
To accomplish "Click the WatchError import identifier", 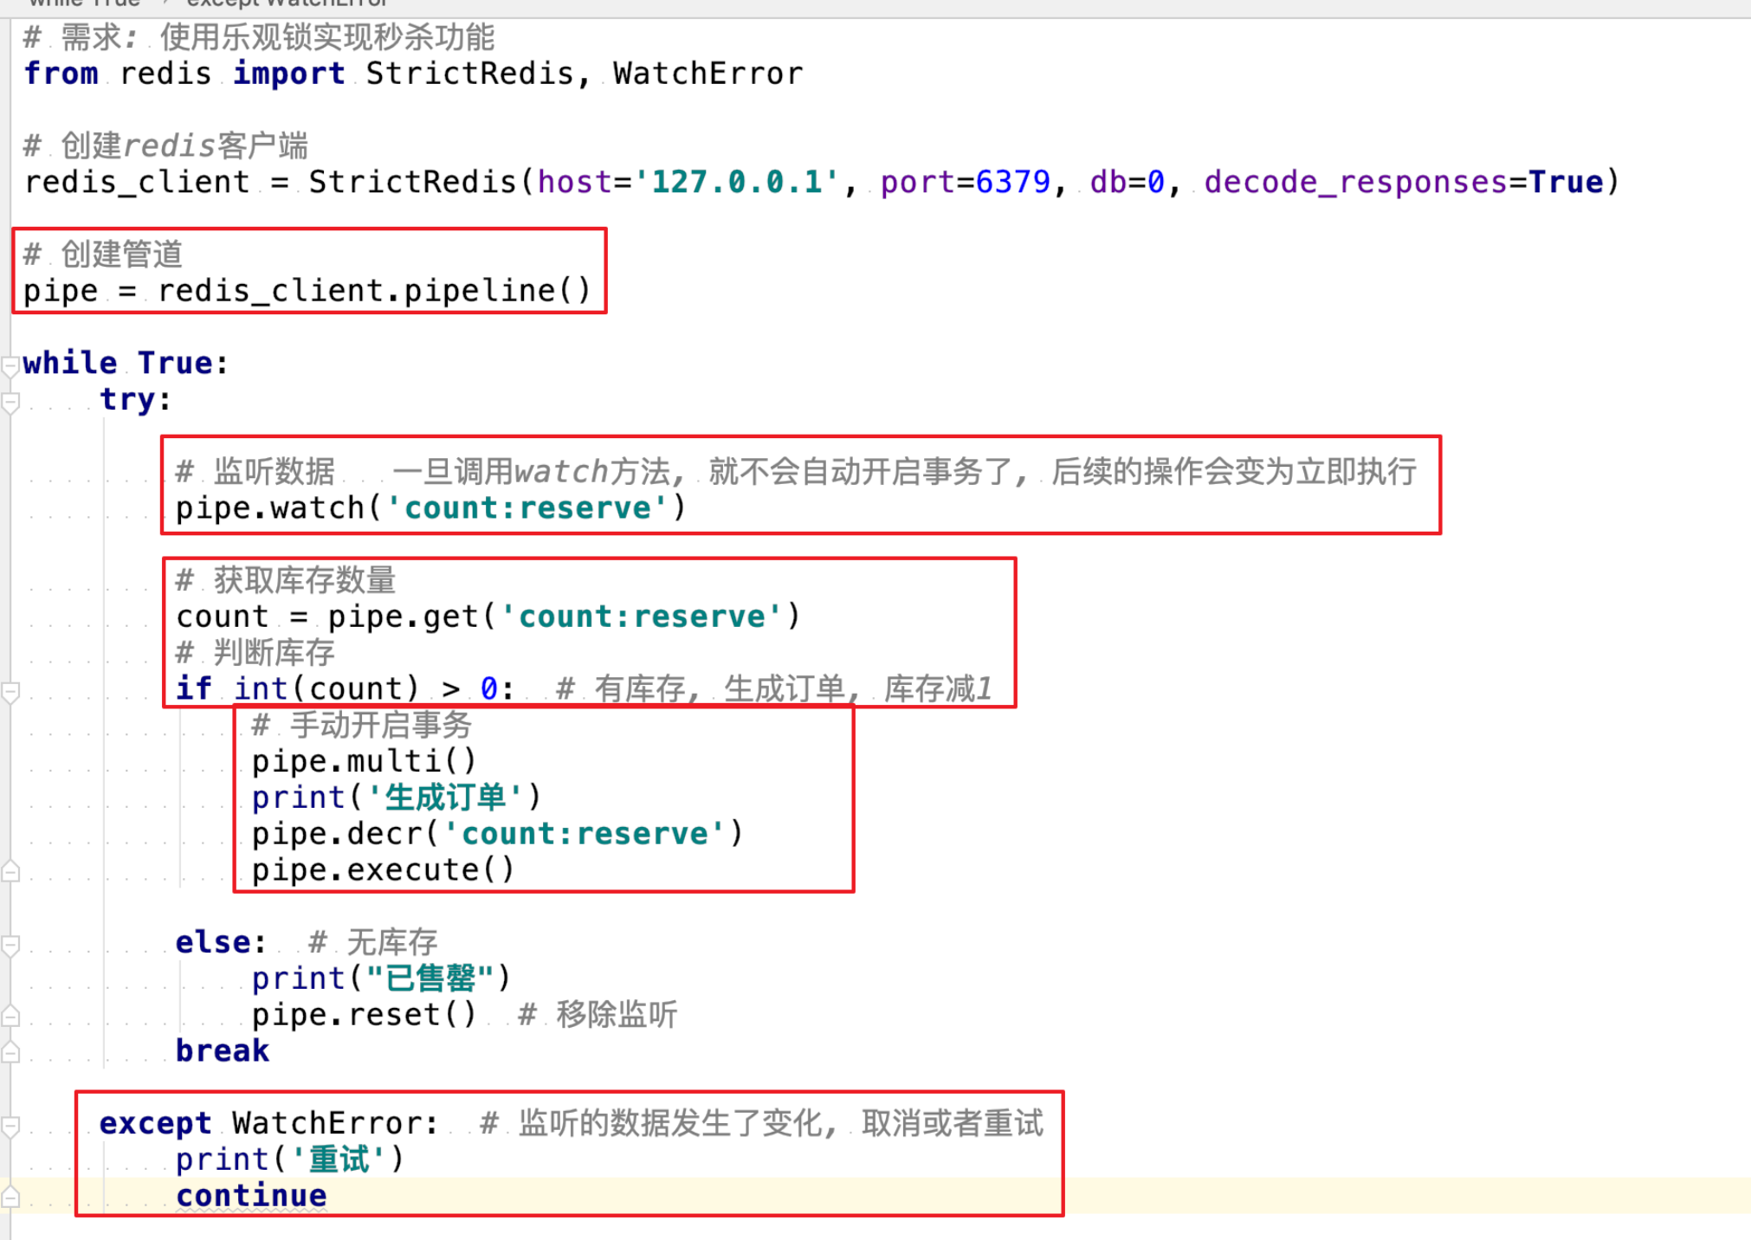I will (x=708, y=74).
